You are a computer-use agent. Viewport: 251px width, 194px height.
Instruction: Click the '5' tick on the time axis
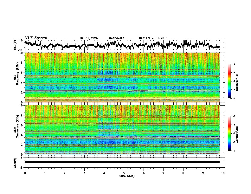pyautogui.click(x=124, y=173)
